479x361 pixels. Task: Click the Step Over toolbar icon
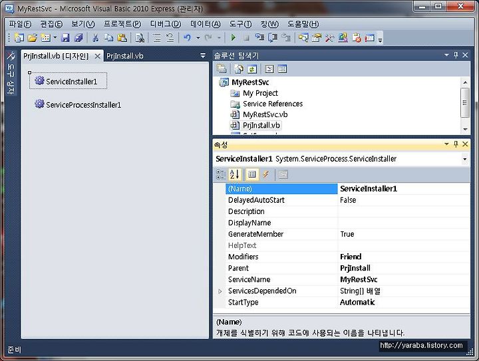[273, 38]
